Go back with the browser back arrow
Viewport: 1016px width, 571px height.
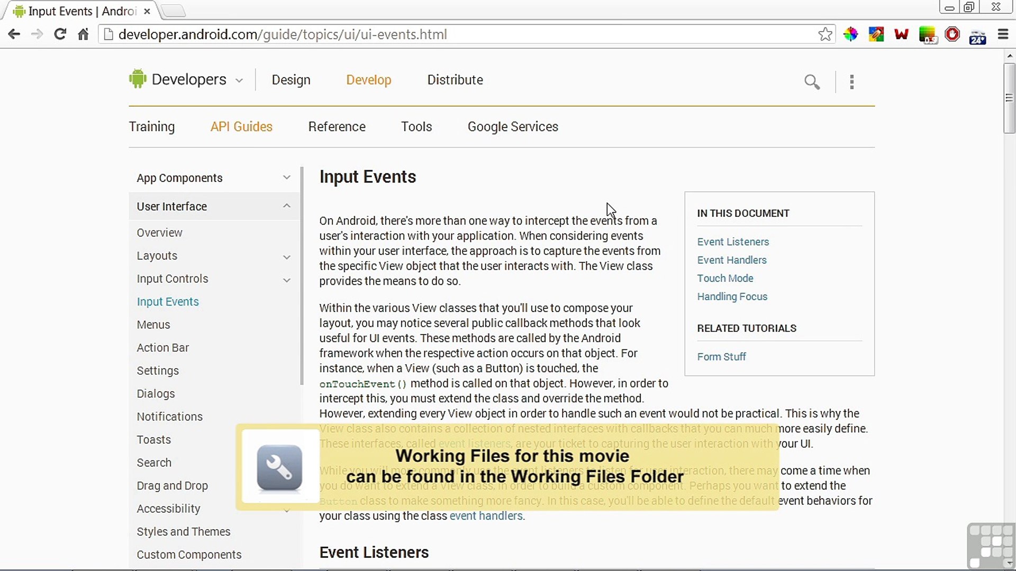point(14,34)
